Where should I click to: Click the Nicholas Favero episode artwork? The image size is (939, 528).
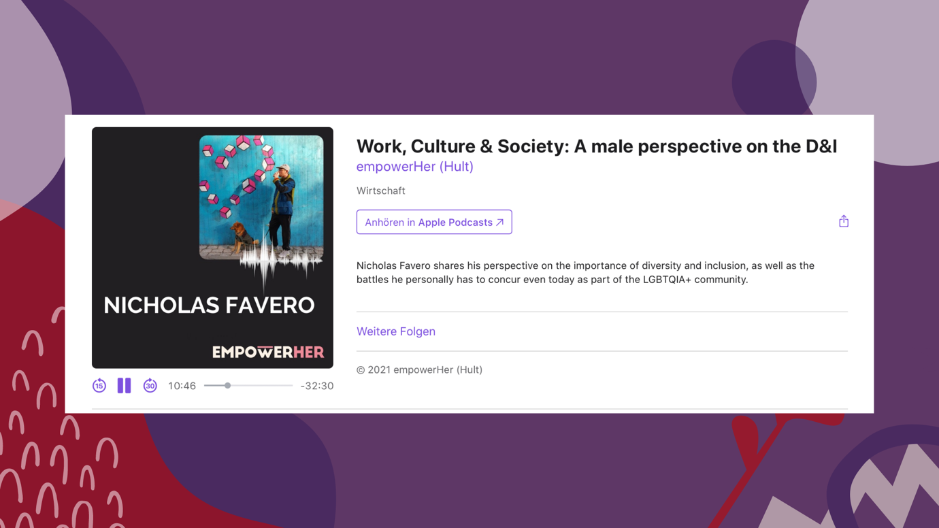point(212,248)
